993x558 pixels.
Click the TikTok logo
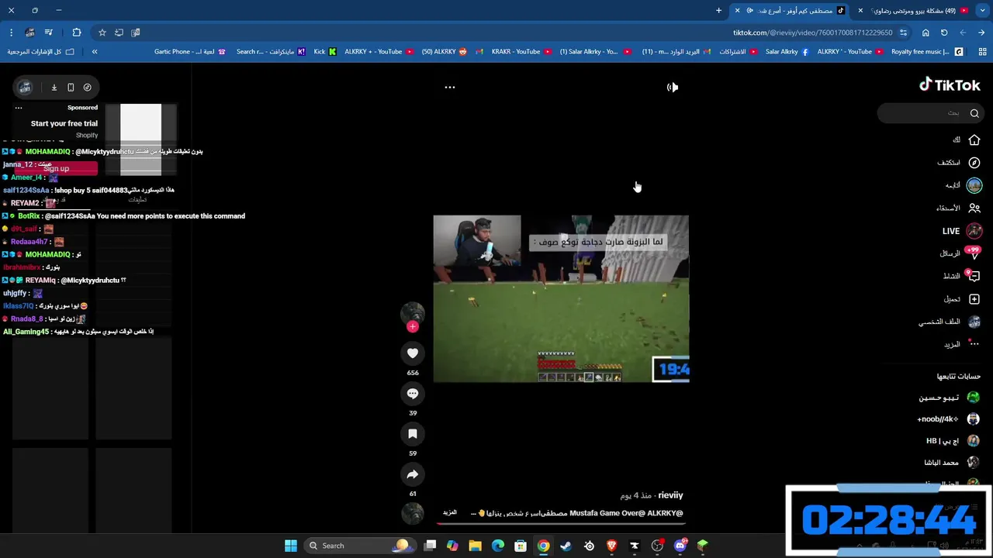950,85
